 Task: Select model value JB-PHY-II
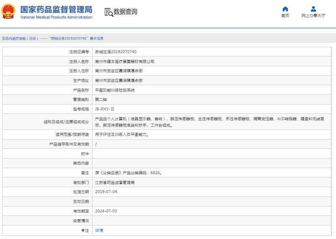click(x=105, y=109)
